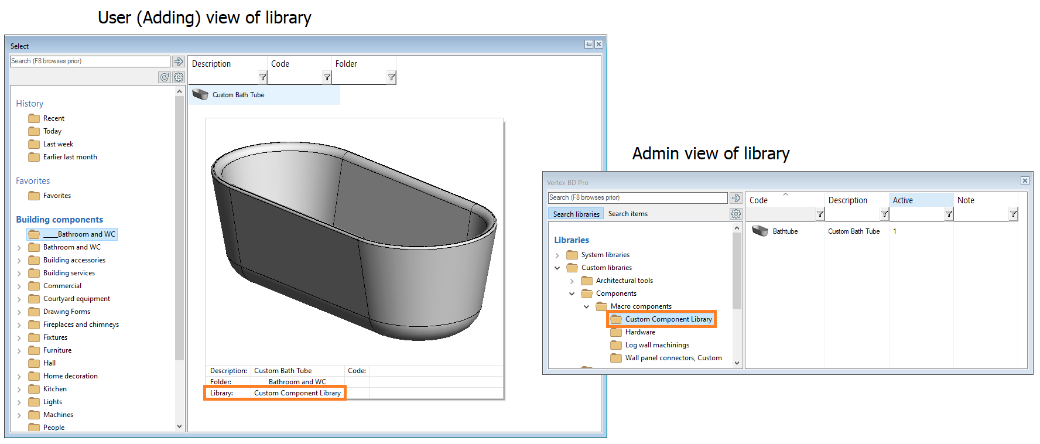The height and width of the screenshot is (444, 1040).
Task: Click the Code column header in admin view
Action: (758, 200)
